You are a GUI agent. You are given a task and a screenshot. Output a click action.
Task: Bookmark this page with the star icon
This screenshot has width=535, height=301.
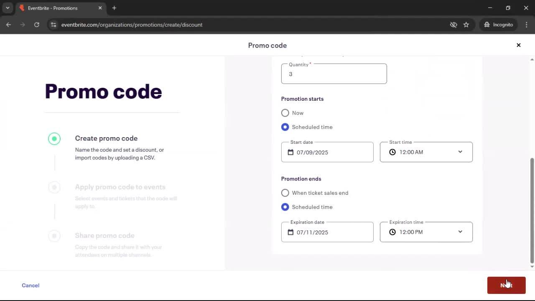(466, 25)
